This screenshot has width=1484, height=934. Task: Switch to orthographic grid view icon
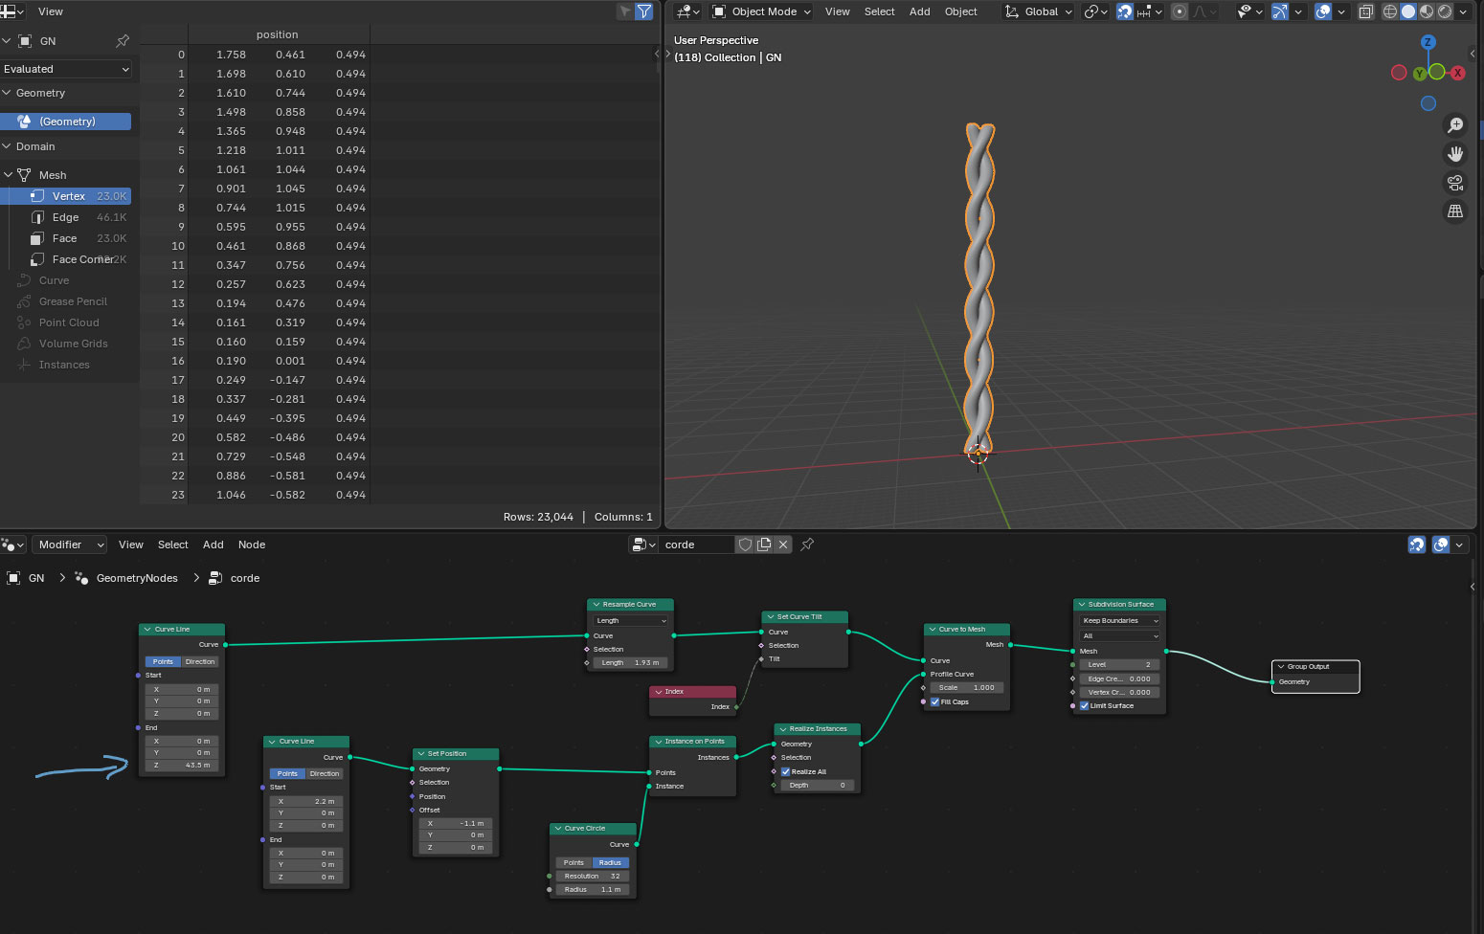1455,211
